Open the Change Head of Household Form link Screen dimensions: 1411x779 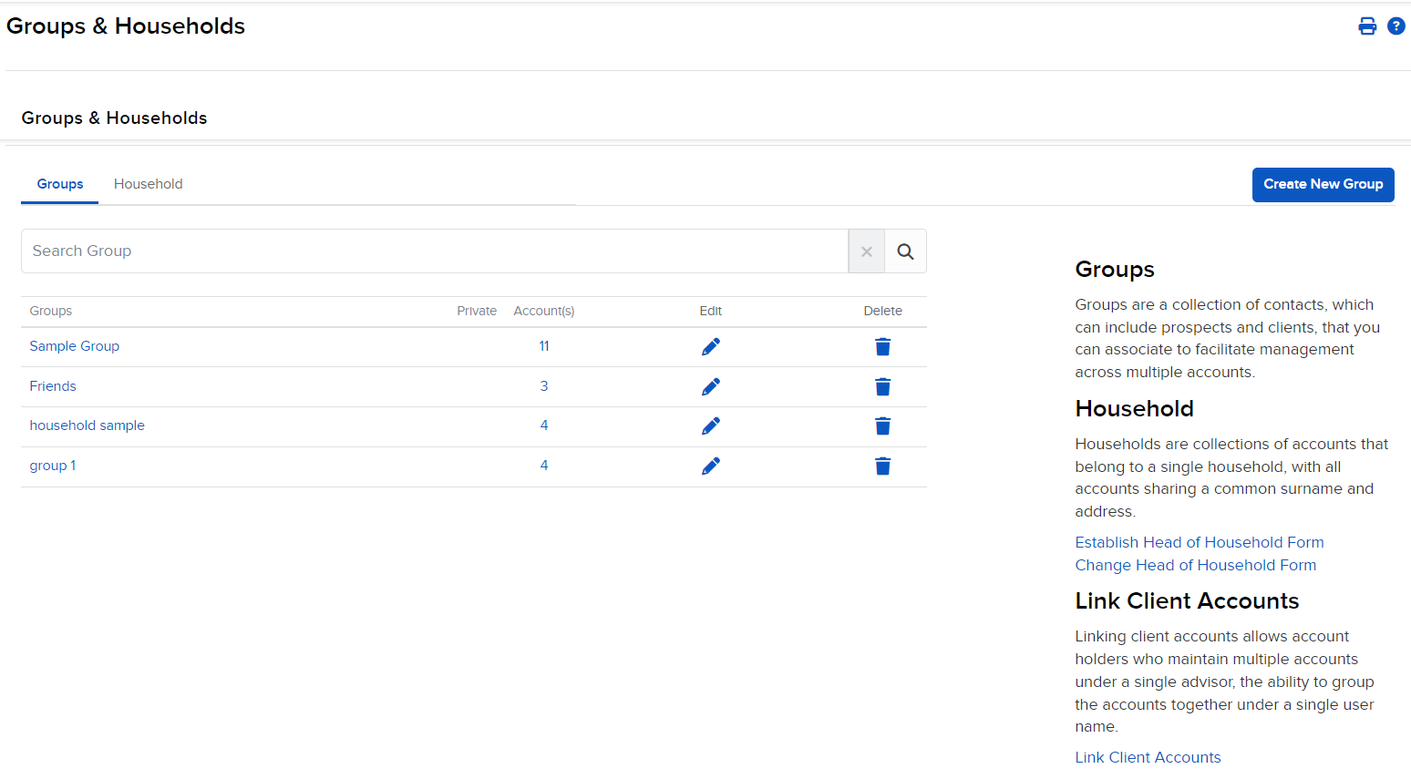click(x=1196, y=565)
